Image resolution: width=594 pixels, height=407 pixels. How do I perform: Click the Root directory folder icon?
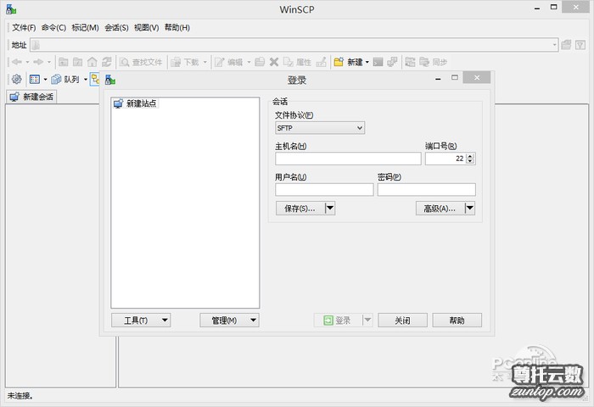click(78, 62)
